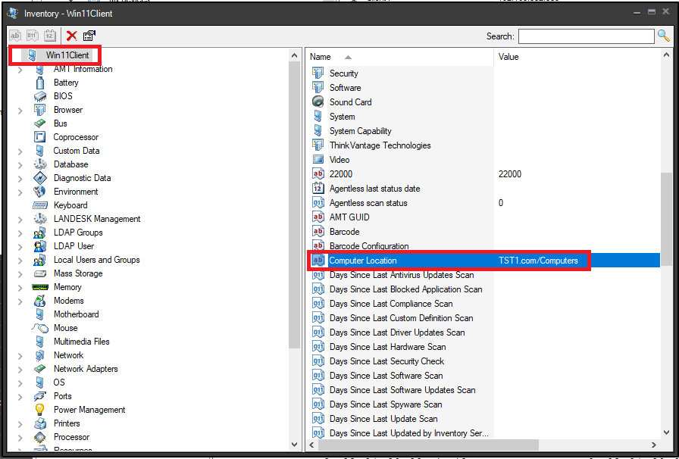Viewport: 679px width, 459px height.
Task: Click inside the Search text field
Action: [585, 36]
